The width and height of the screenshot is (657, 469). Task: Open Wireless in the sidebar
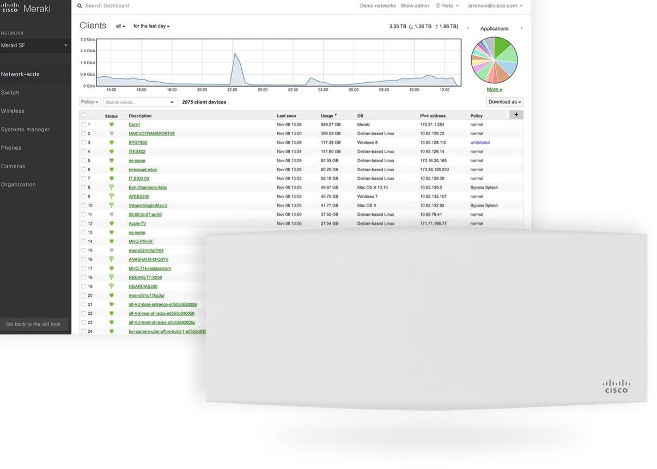(x=13, y=111)
